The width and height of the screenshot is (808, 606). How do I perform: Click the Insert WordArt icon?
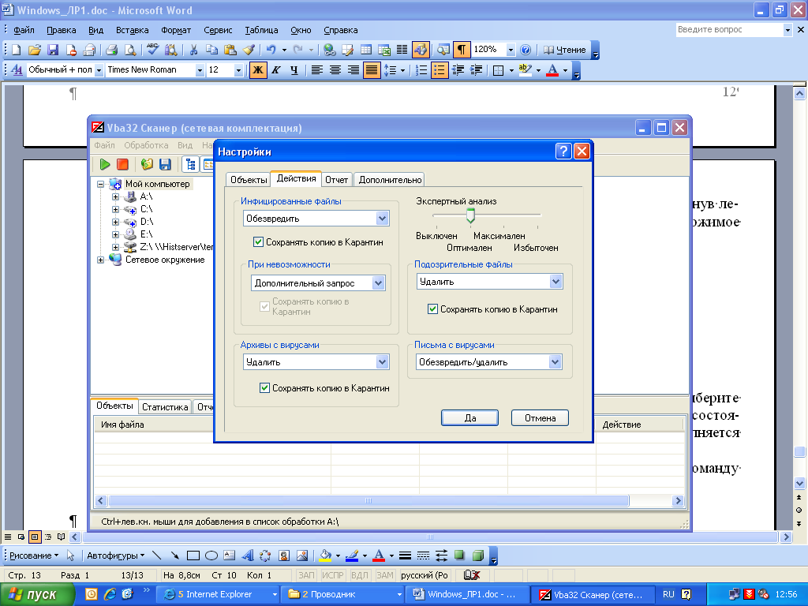point(248,555)
